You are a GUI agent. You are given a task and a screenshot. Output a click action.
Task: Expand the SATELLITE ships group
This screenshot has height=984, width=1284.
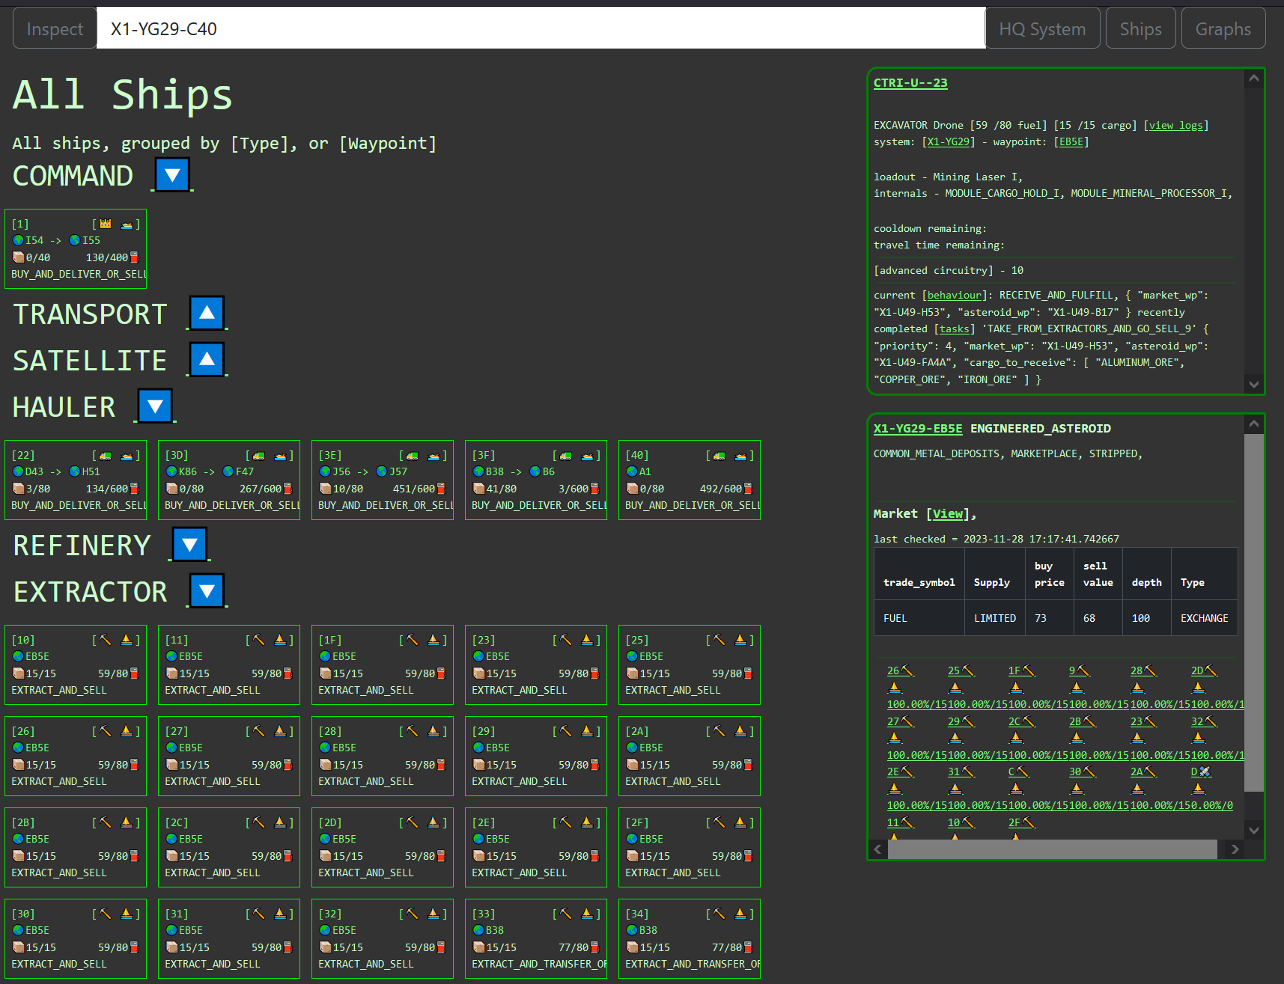point(207,360)
